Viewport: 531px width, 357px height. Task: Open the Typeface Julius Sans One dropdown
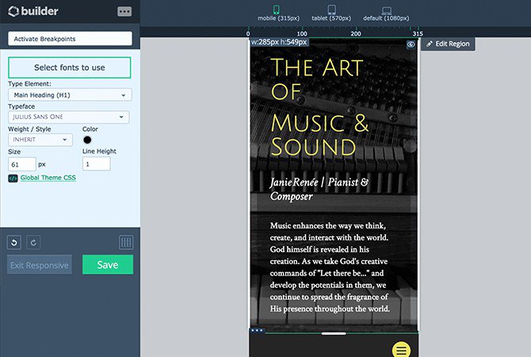pos(69,117)
